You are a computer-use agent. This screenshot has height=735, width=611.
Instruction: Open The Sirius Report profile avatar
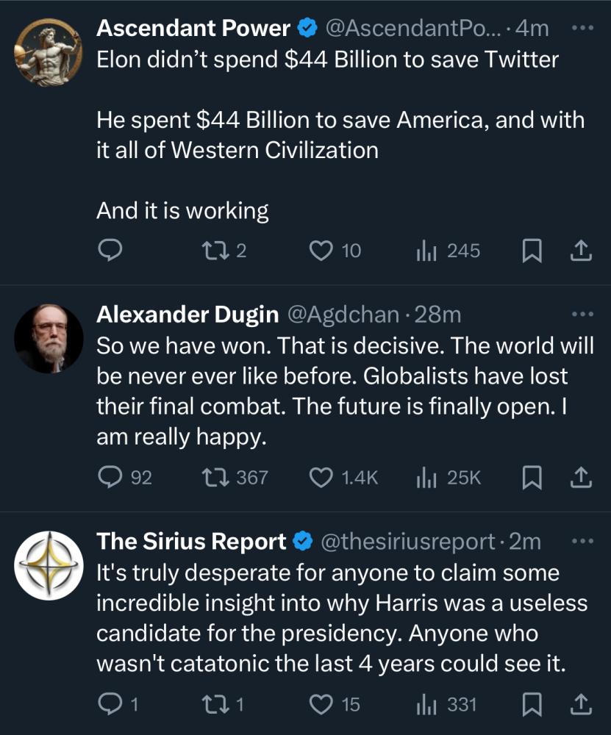coord(49,565)
